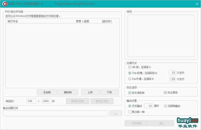Select the limited loop playback radio button
The image size is (201, 130).
130,106
